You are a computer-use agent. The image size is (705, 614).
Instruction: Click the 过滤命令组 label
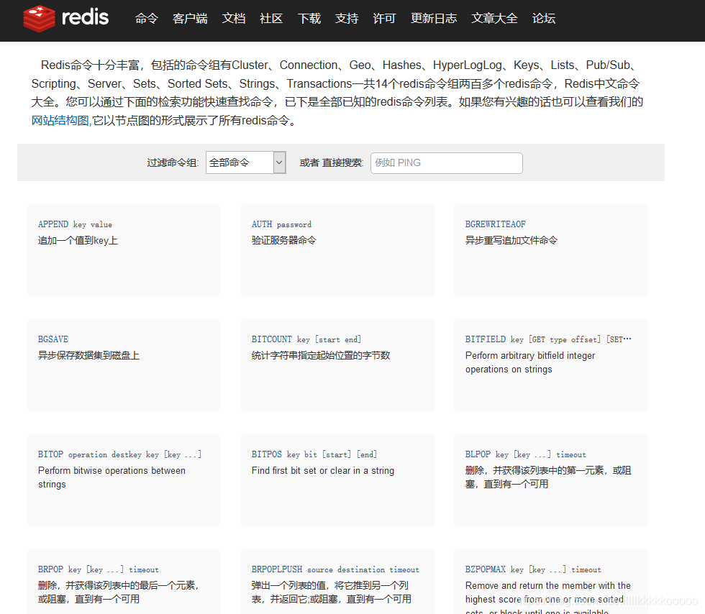point(173,162)
